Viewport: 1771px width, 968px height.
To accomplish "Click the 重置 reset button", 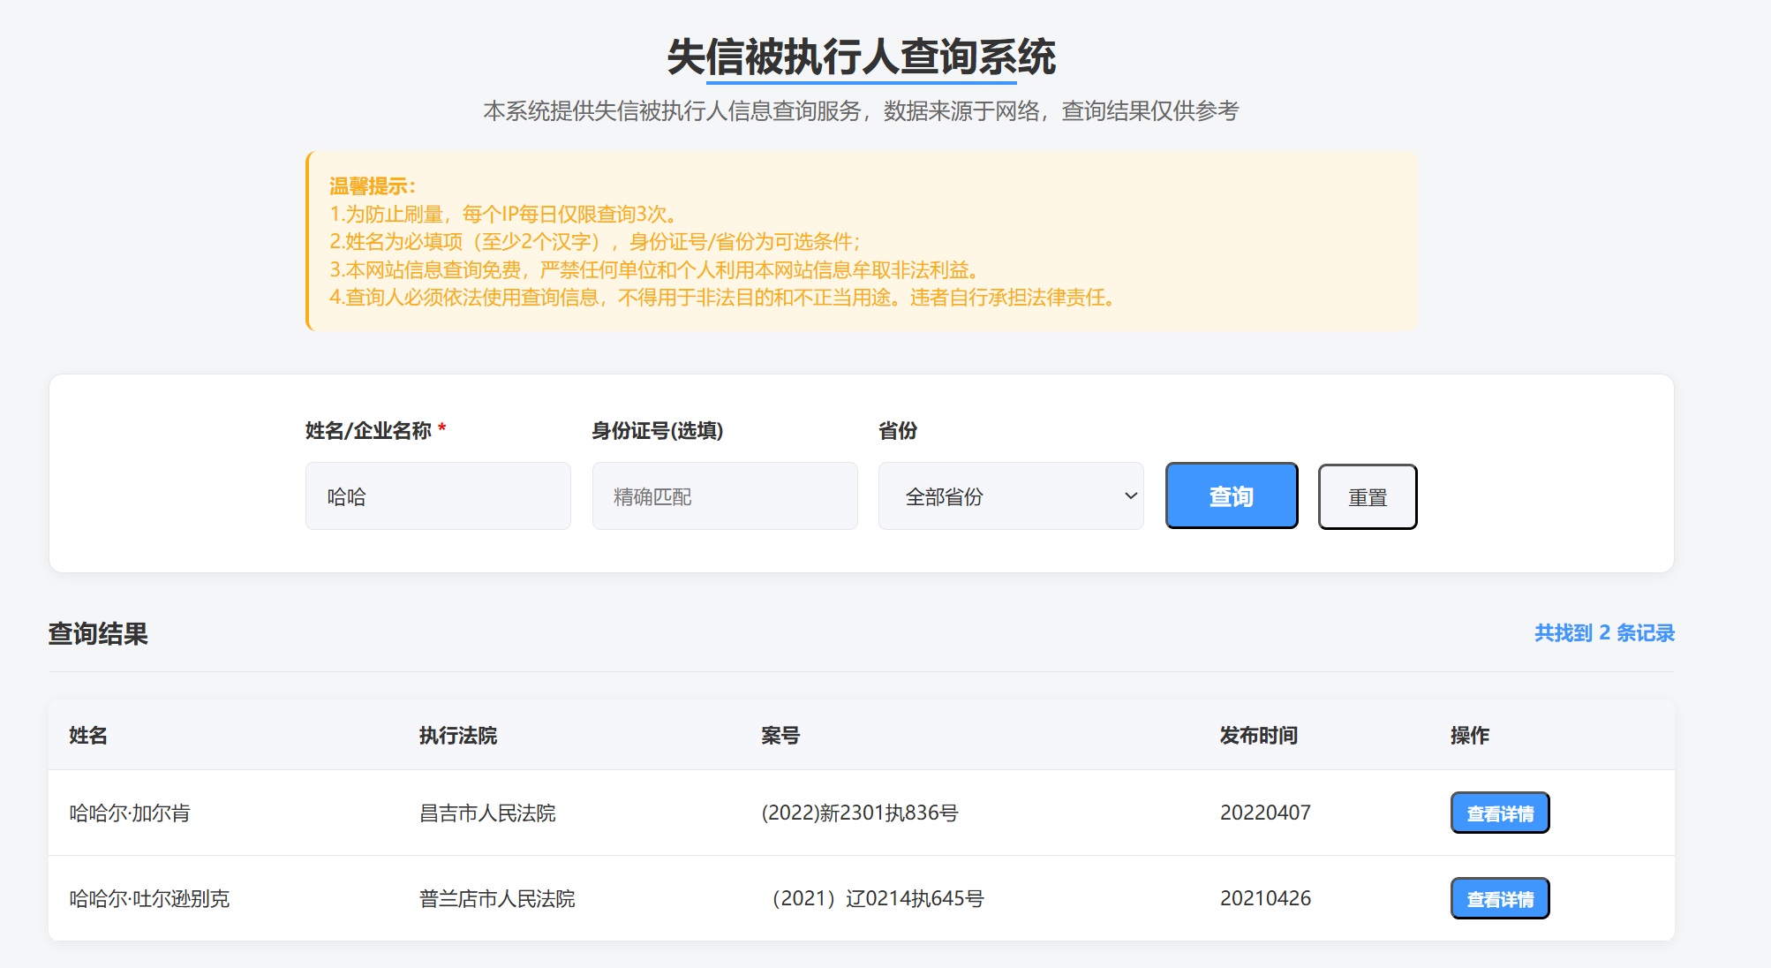I will pyautogui.click(x=1368, y=496).
